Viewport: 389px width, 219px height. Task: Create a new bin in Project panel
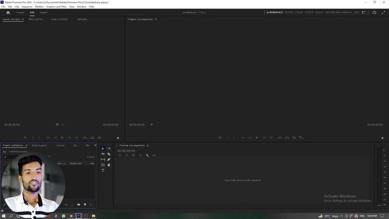[78, 204]
